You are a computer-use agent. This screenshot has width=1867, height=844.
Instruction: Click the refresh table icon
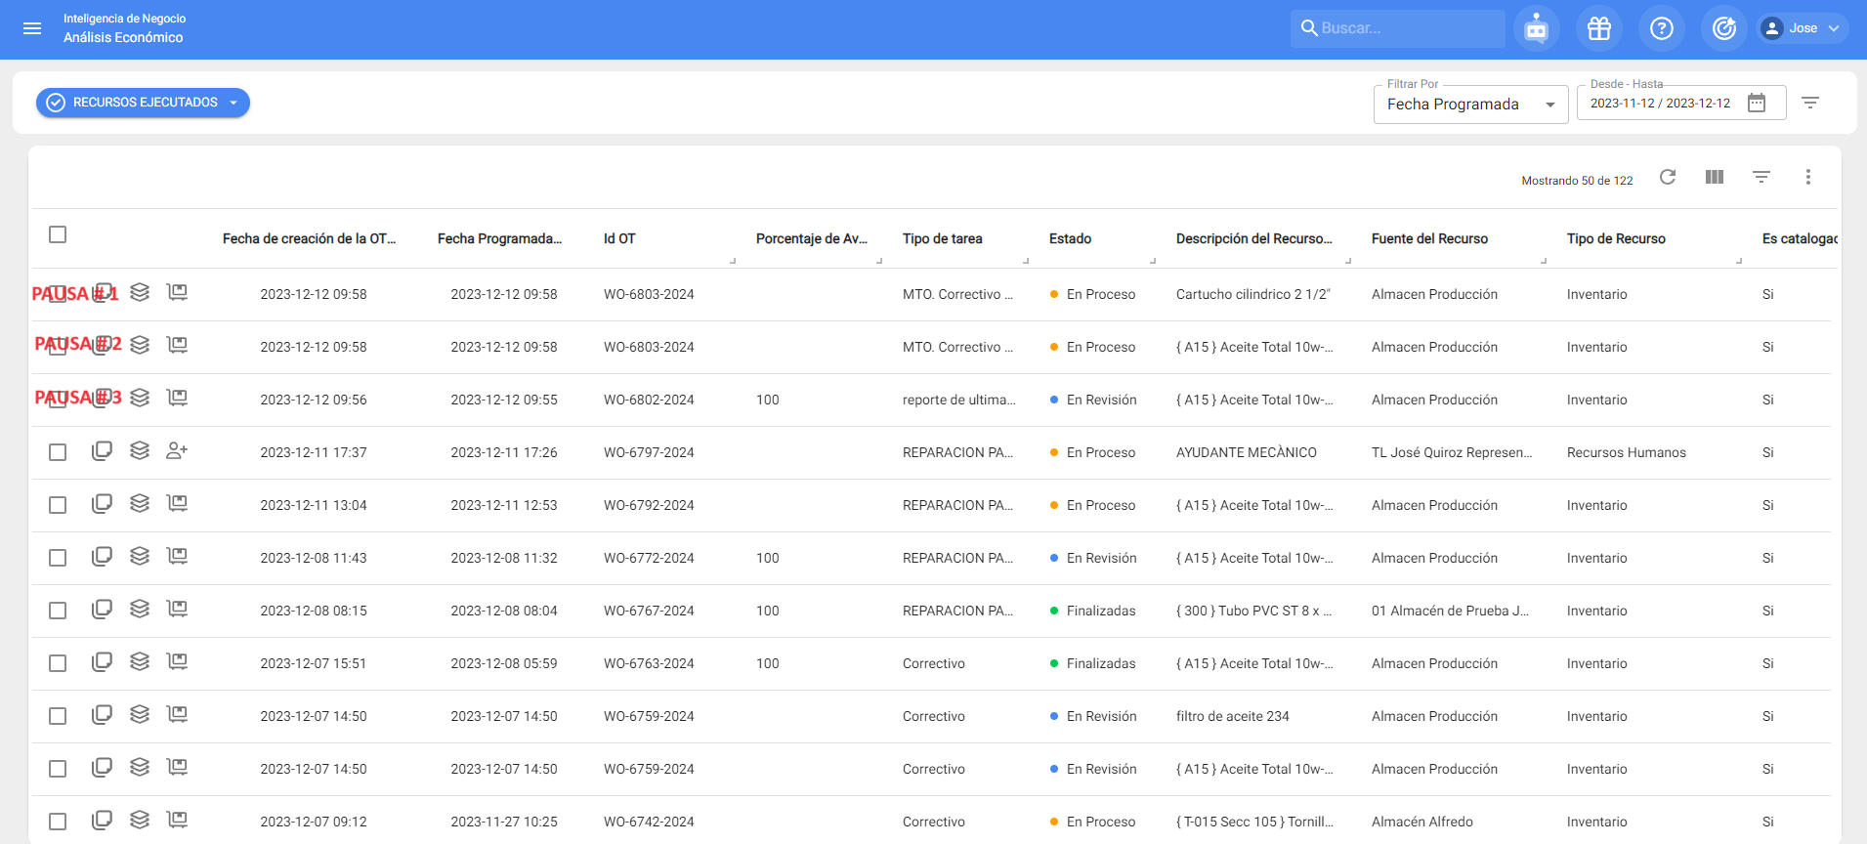(x=1668, y=177)
